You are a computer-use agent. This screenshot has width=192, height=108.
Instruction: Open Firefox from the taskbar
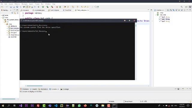pos(85,106)
